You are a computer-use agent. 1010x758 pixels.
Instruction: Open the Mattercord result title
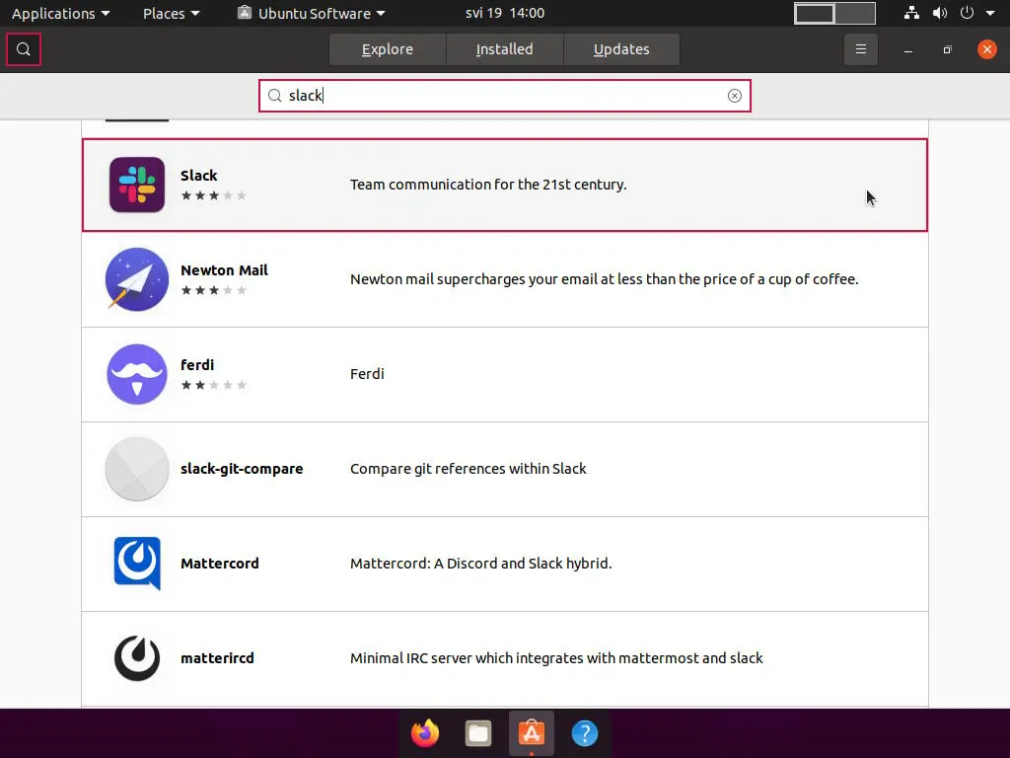220,564
